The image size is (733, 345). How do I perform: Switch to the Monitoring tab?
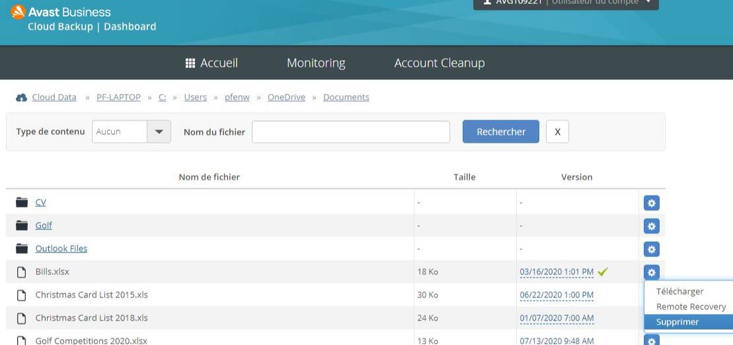pyautogui.click(x=316, y=63)
